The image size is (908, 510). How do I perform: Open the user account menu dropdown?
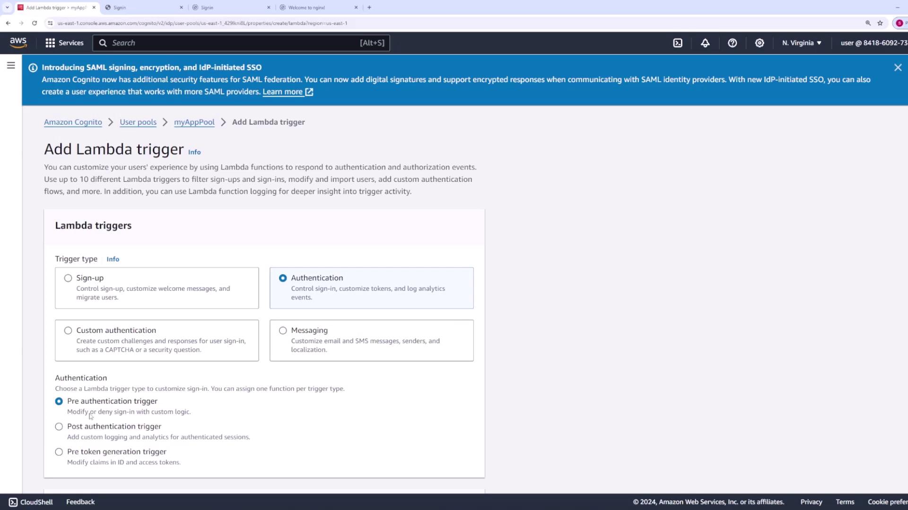873,43
